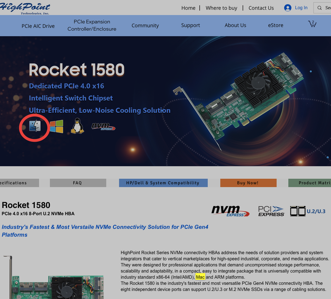331x299 pixels.
Task: Go to the Home link
Action: (188, 8)
